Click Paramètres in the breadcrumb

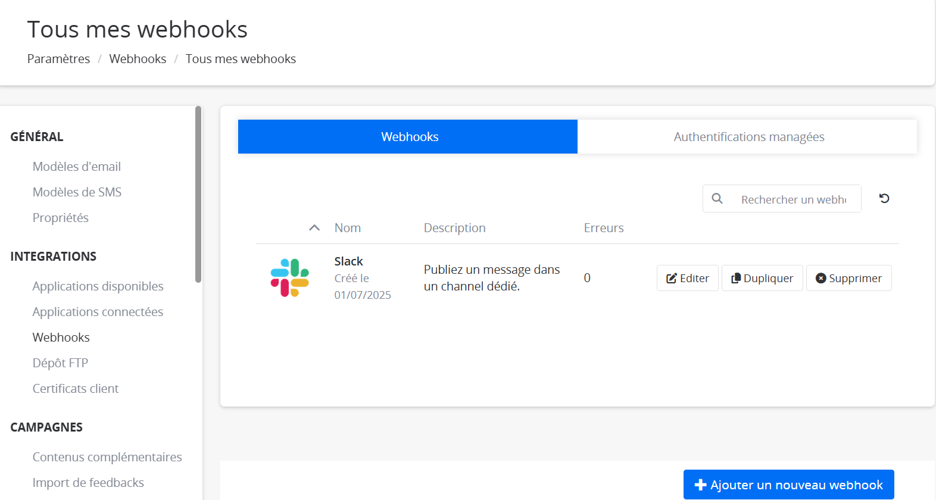coord(58,59)
